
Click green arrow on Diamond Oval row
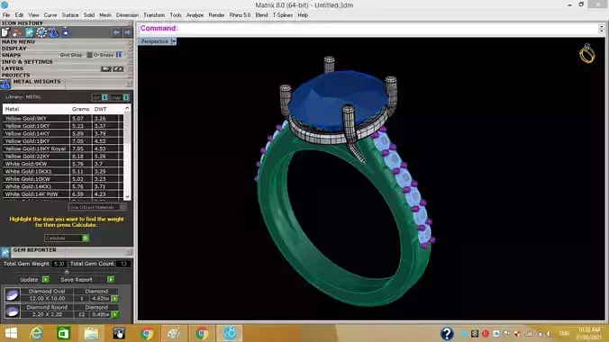click(115, 299)
